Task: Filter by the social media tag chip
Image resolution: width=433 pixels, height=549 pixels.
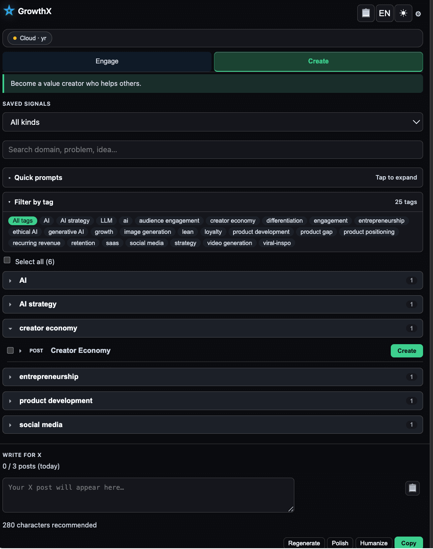Action: (x=147, y=243)
